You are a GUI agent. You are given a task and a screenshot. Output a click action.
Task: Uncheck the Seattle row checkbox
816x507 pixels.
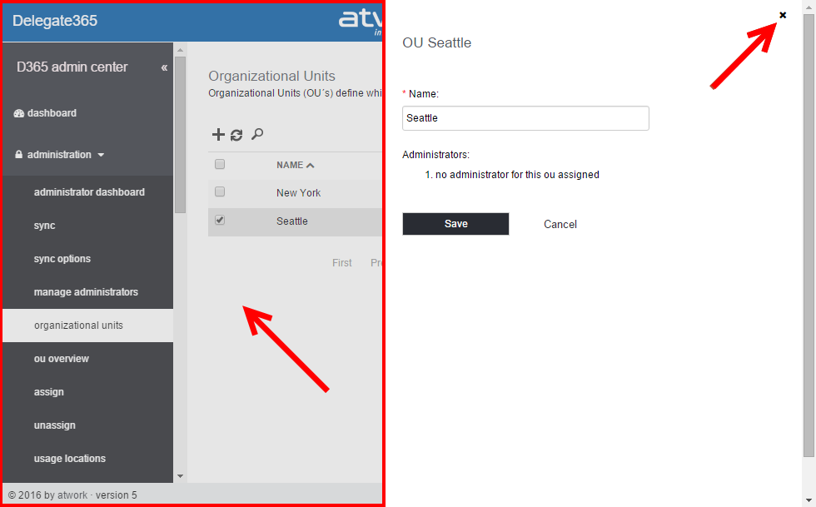point(220,221)
